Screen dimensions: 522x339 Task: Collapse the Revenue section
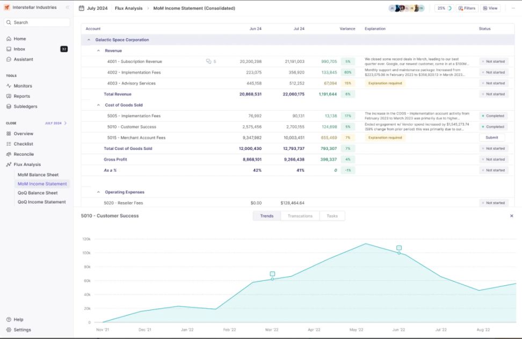pyautogui.click(x=98, y=51)
